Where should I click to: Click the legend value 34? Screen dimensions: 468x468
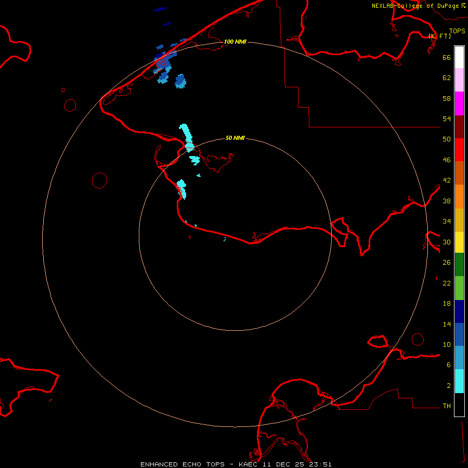pyautogui.click(x=447, y=222)
